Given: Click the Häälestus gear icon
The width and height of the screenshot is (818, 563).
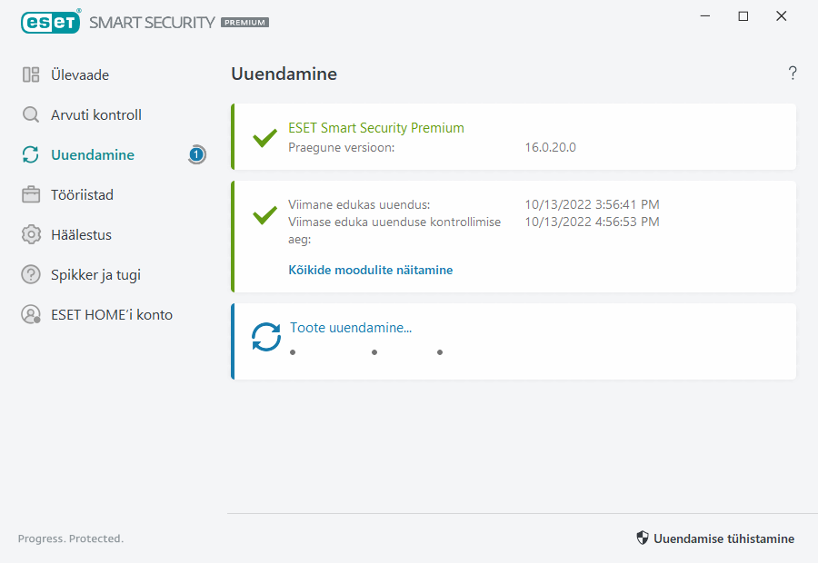Looking at the screenshot, I should (x=31, y=234).
